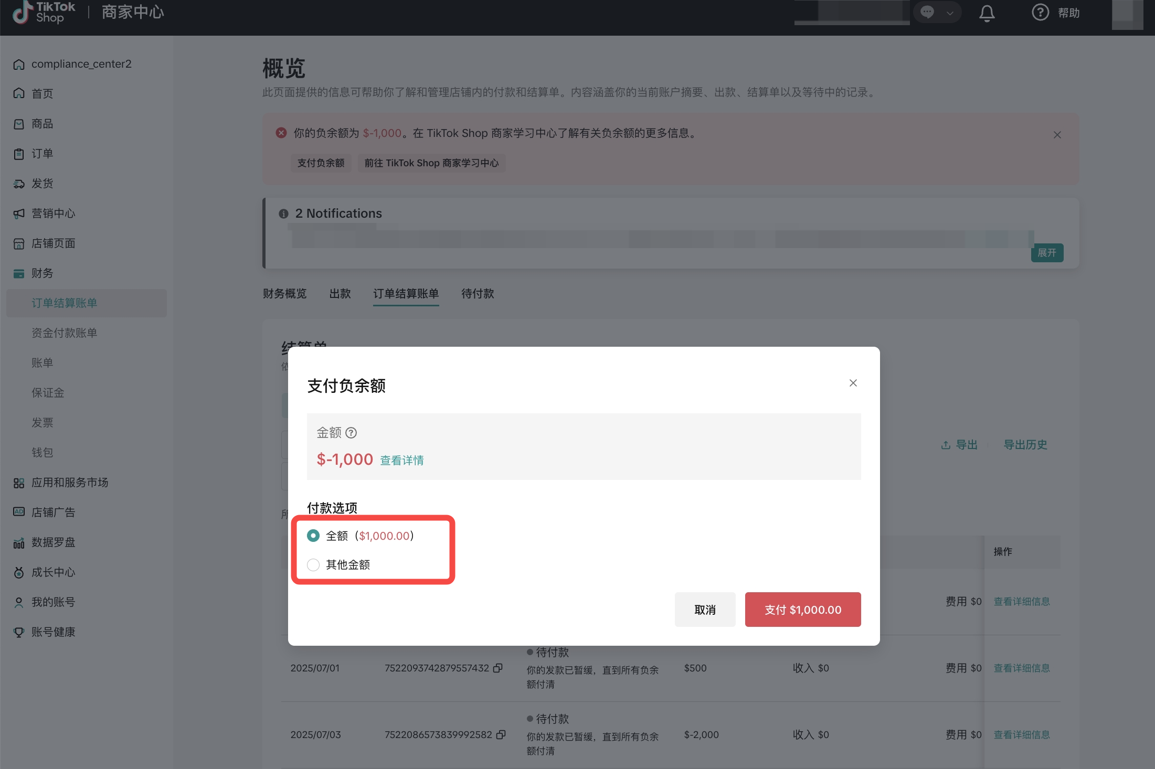Collapse the 财务 sidebar section

point(42,273)
